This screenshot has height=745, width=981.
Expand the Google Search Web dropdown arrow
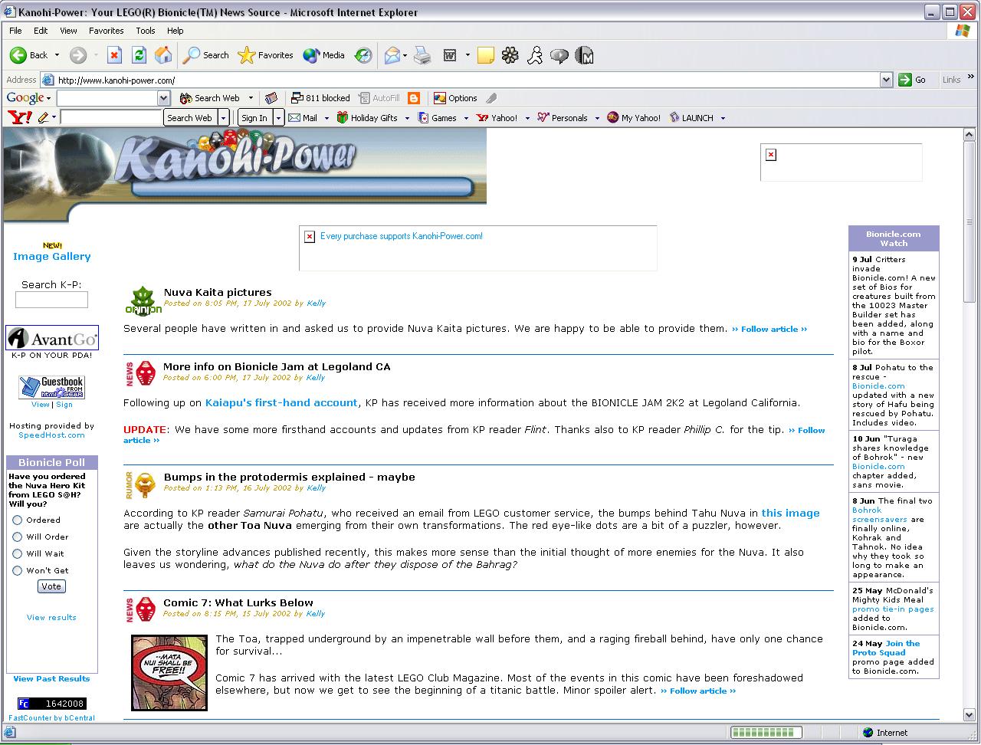(251, 98)
